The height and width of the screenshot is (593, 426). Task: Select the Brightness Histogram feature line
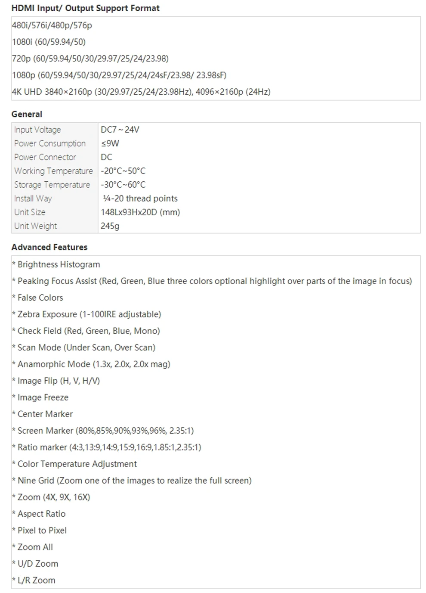(56, 264)
